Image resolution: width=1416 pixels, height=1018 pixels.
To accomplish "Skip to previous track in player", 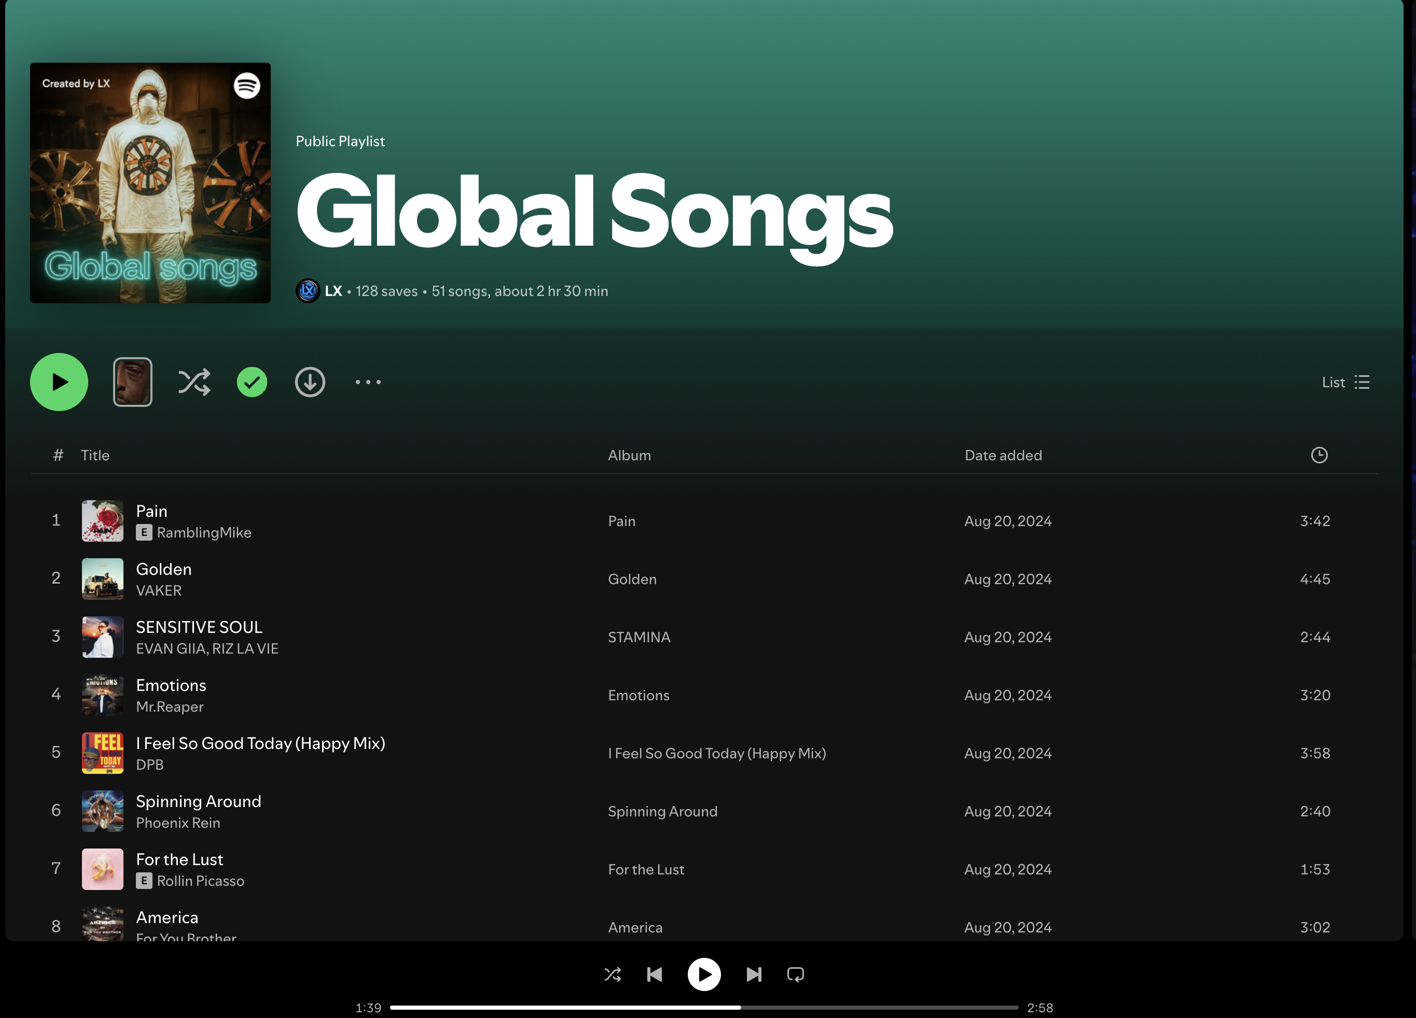I will 654,974.
